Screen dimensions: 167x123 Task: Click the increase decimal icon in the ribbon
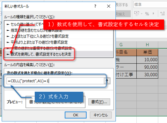point(163,14)
